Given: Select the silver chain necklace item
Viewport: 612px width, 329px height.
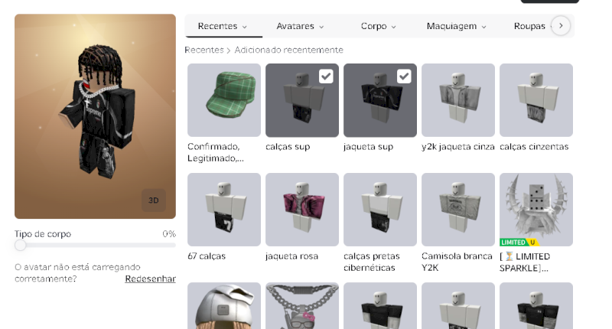Looking at the screenshot, I should [302, 305].
